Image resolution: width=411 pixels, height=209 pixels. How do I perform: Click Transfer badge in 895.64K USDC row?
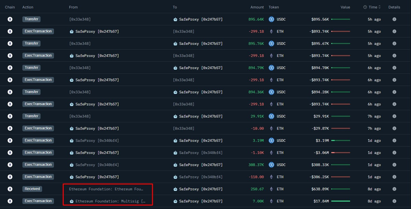pos(32,19)
